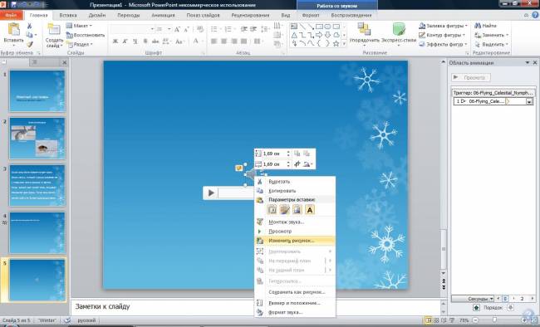
Task: Expand the animation item dropdown arrow
Action: point(529,101)
